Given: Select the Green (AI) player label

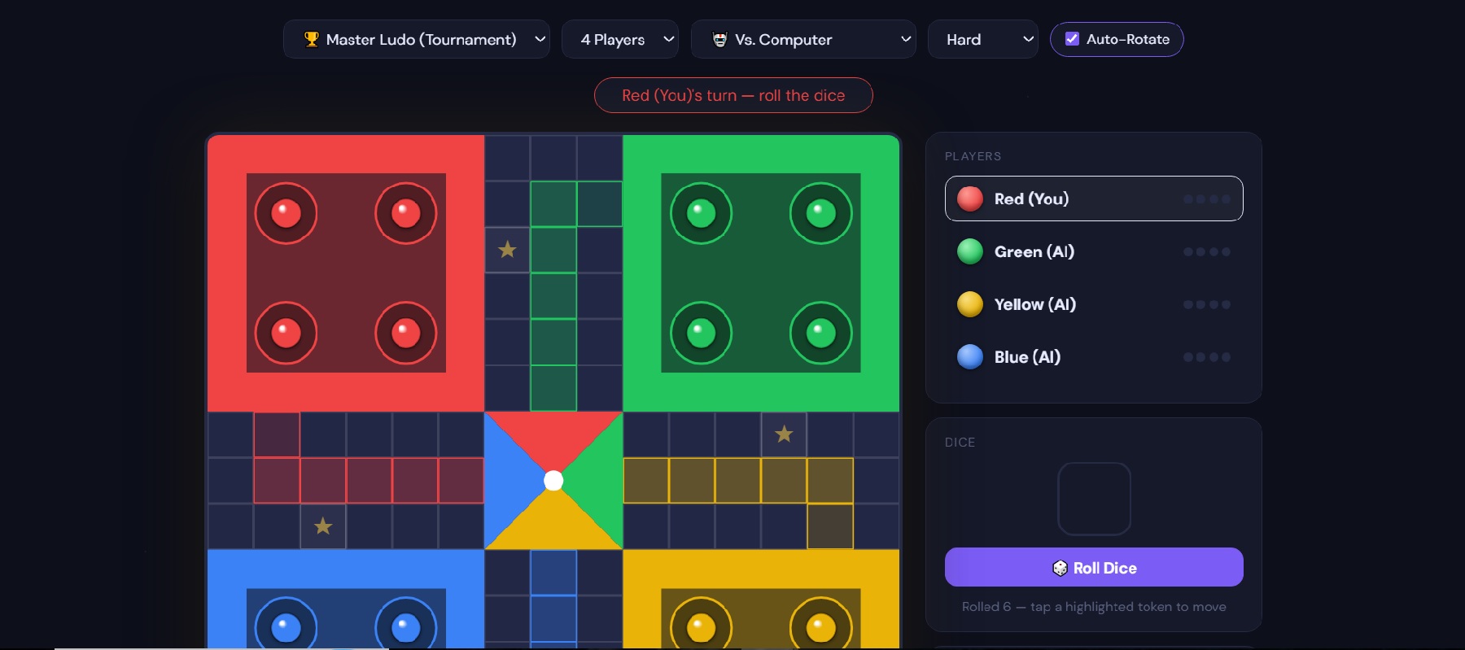Looking at the screenshot, I should [x=1034, y=251].
